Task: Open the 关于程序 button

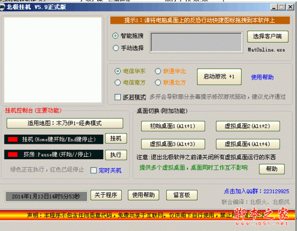Action: [106, 195]
